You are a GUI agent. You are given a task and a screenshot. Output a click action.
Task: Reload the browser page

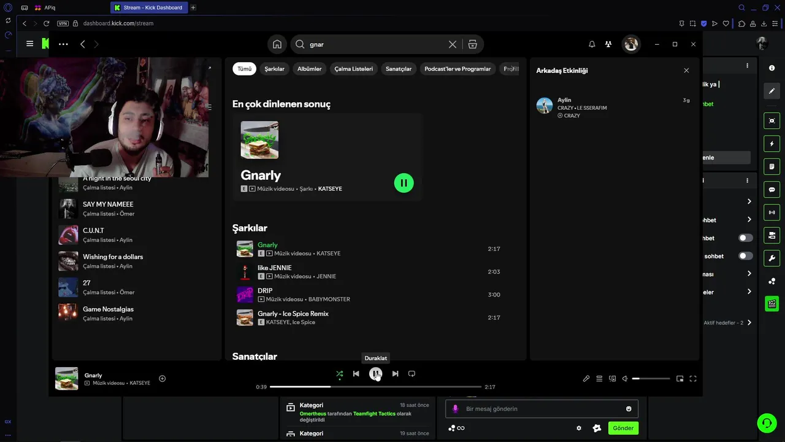coord(46,23)
